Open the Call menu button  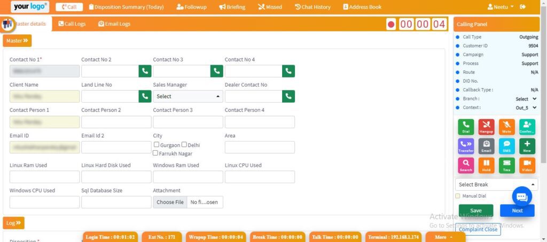[x=69, y=7]
